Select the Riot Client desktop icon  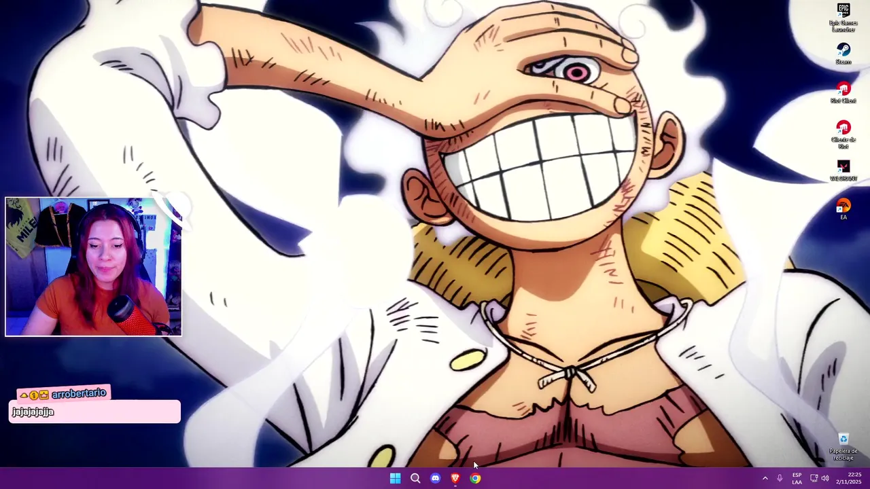843,93
